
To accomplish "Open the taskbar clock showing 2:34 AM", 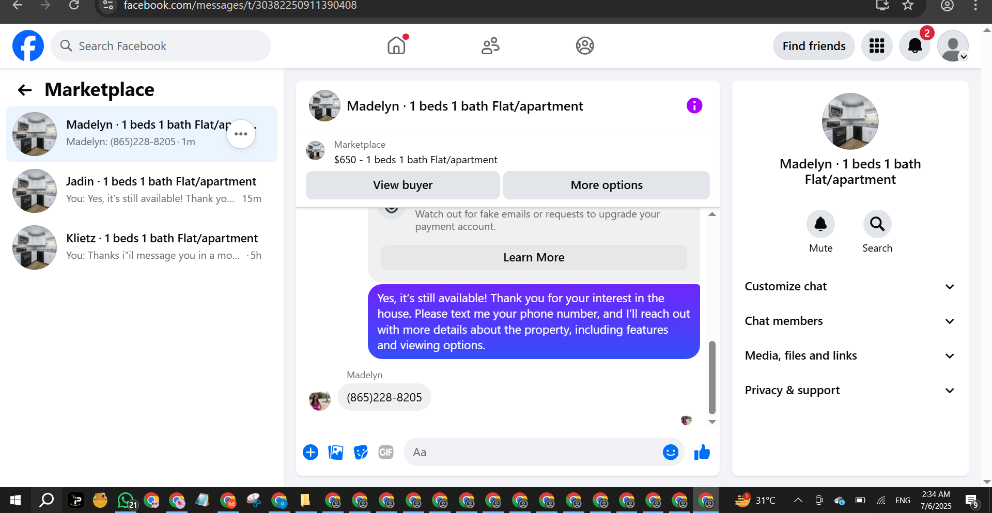I will (936, 500).
